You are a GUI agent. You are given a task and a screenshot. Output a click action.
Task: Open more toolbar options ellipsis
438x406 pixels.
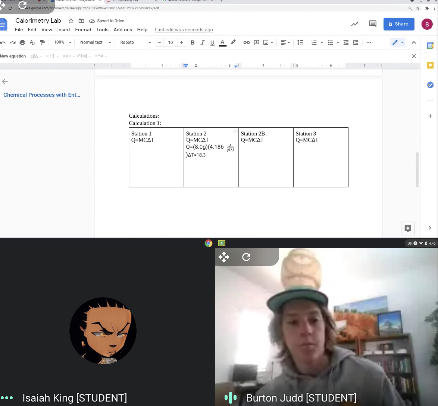pos(369,42)
